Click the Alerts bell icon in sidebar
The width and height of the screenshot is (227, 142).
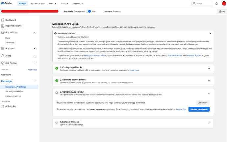(3, 56)
